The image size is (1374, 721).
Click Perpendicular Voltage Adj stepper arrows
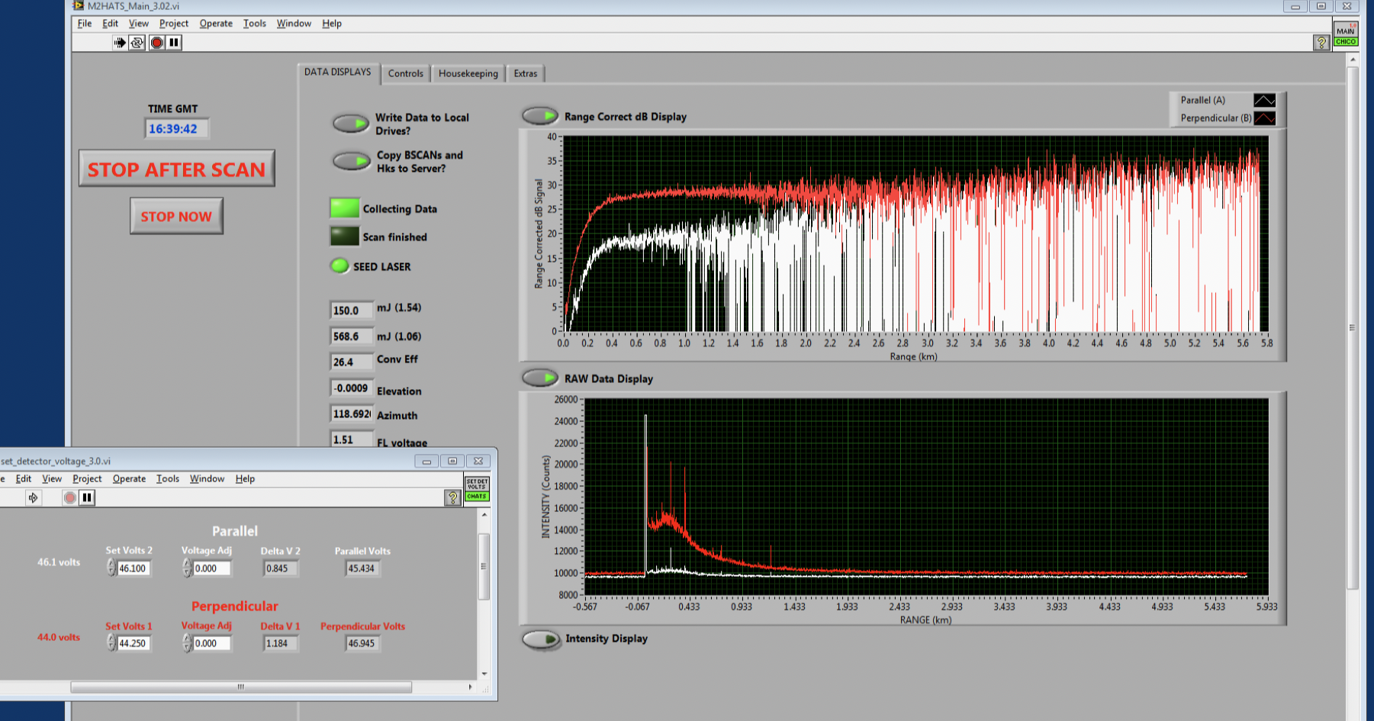click(187, 643)
